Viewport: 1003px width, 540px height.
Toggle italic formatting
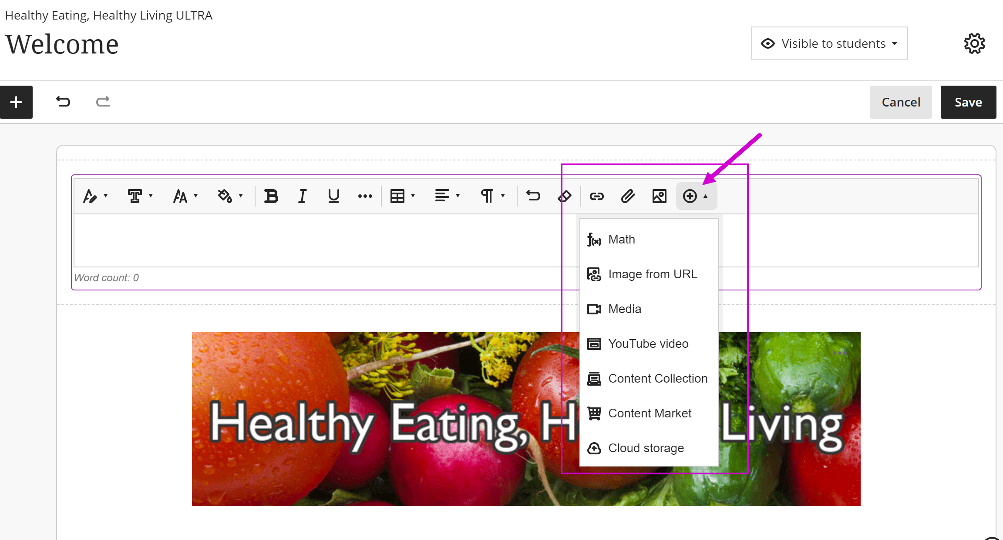coord(302,196)
